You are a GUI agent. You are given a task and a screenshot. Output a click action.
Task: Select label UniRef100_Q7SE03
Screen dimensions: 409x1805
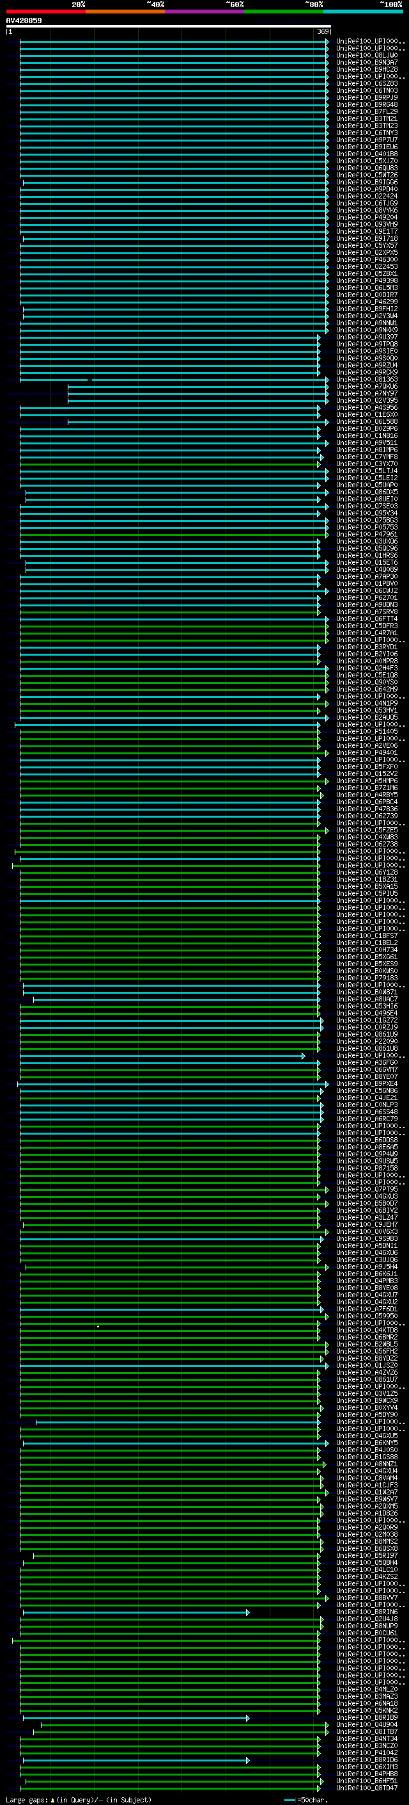pyautogui.click(x=367, y=506)
